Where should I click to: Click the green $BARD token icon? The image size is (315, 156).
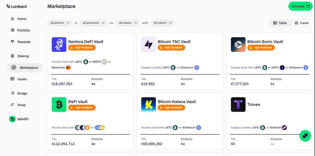(x=13, y=119)
